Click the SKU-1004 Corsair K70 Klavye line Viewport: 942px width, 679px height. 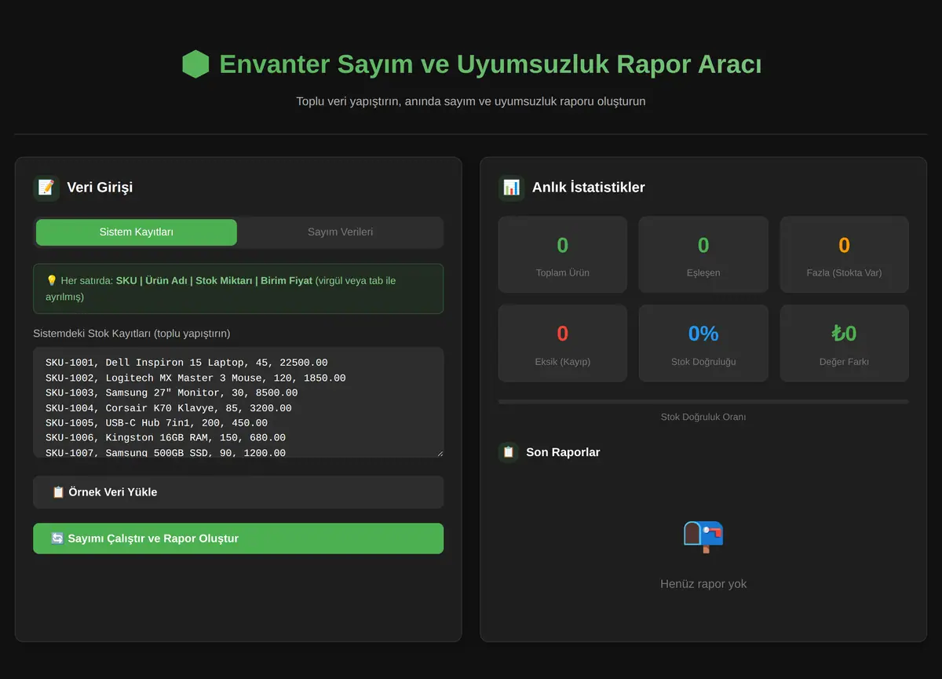tap(169, 408)
